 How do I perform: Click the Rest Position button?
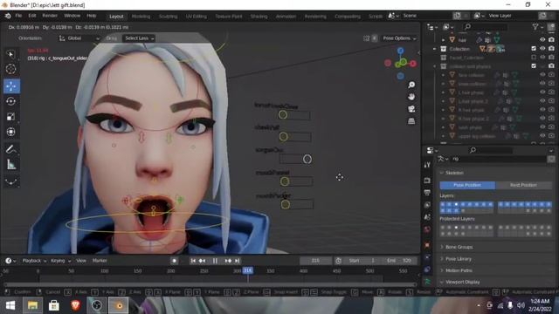point(523,185)
